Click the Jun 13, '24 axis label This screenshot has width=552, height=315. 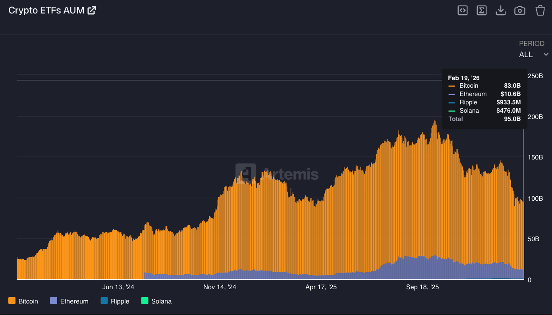point(118,287)
